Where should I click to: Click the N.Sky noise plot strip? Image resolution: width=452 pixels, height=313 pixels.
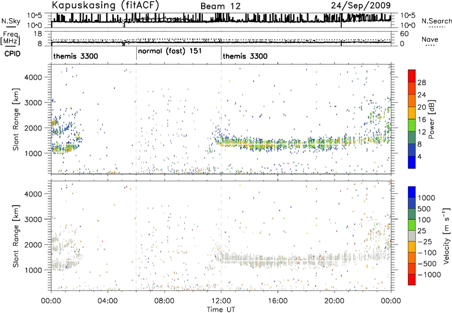(x=221, y=20)
